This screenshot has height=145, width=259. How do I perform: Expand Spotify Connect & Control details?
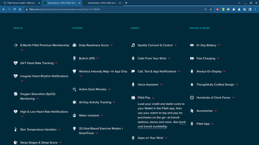pos(176,45)
